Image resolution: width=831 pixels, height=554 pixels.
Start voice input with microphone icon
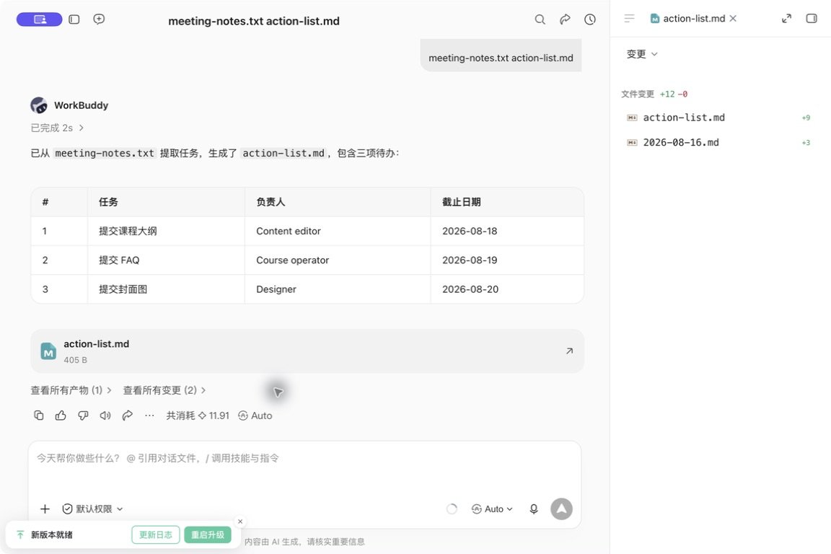[x=534, y=509]
